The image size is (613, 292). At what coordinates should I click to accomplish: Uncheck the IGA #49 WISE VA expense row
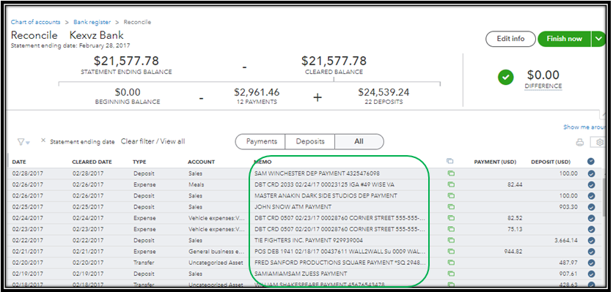591,184
